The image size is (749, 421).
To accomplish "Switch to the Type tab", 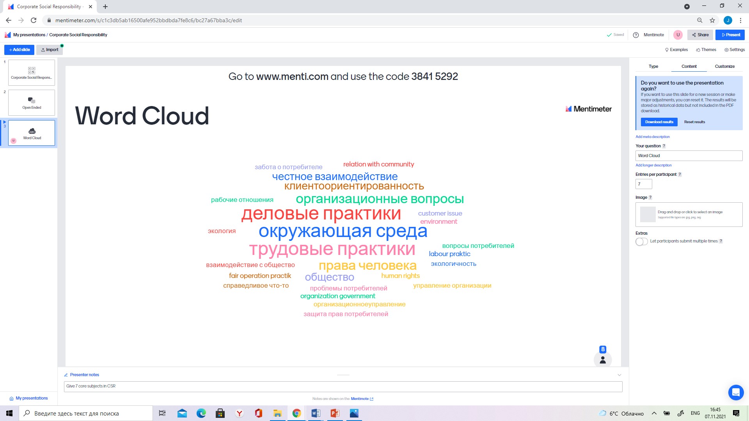I will coord(653,66).
